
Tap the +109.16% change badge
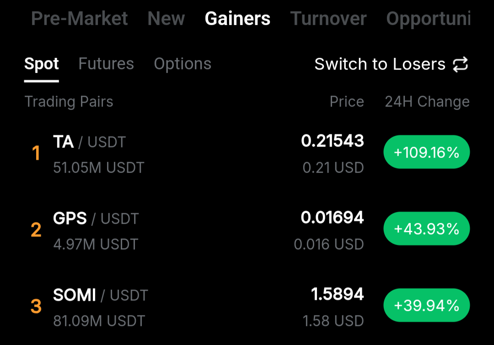(426, 152)
